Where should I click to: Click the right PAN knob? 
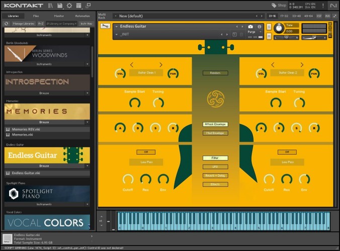314,74
